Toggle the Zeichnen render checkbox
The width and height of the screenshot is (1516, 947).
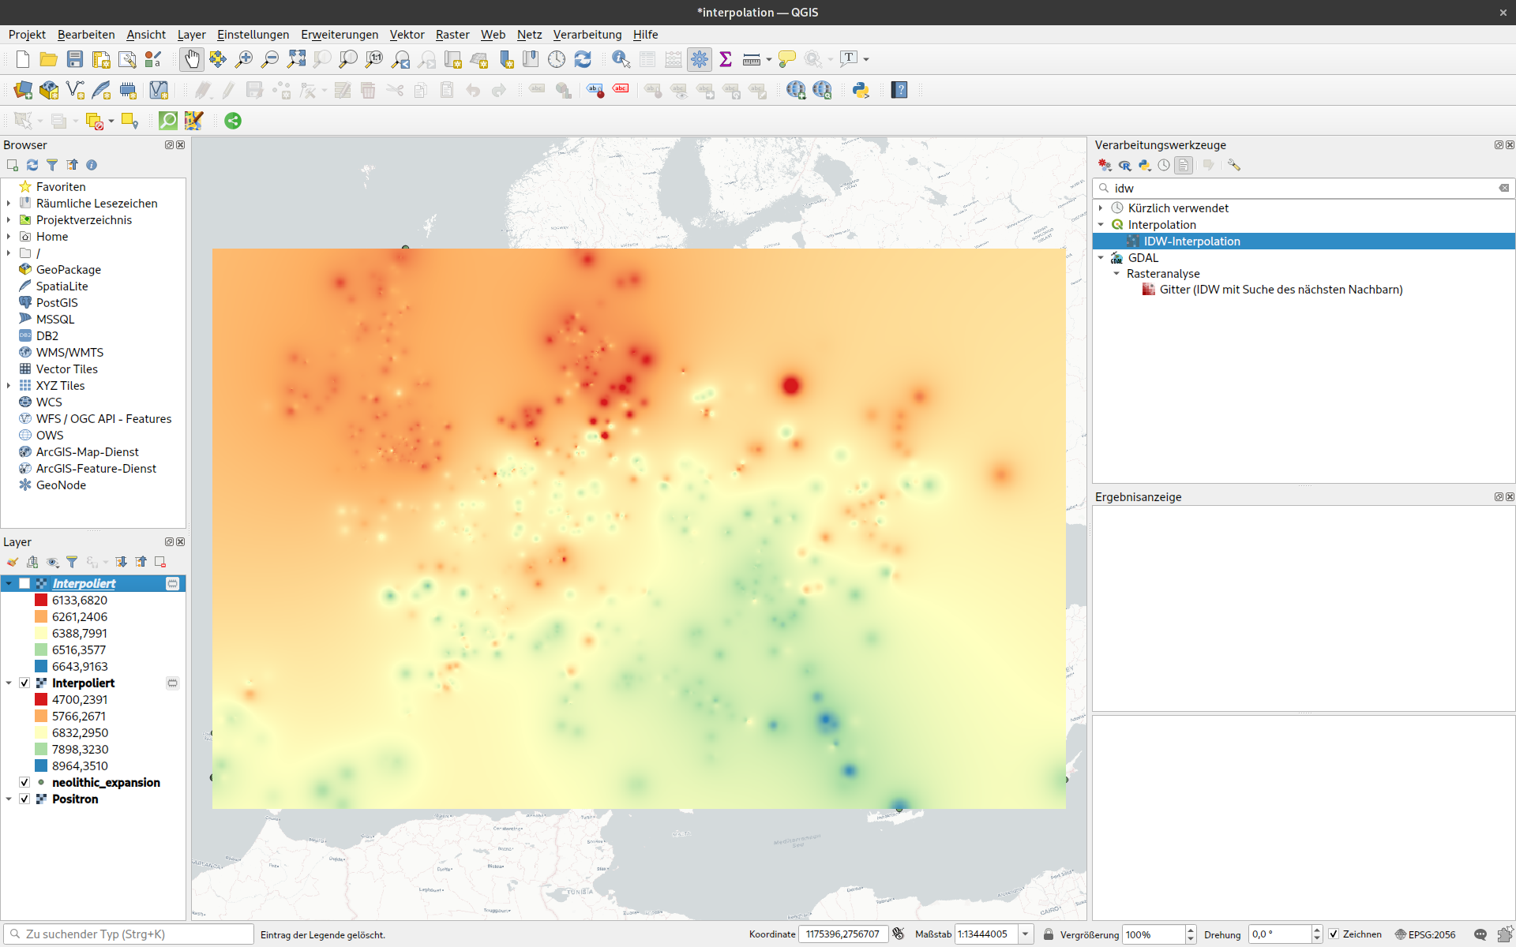[x=1334, y=934]
